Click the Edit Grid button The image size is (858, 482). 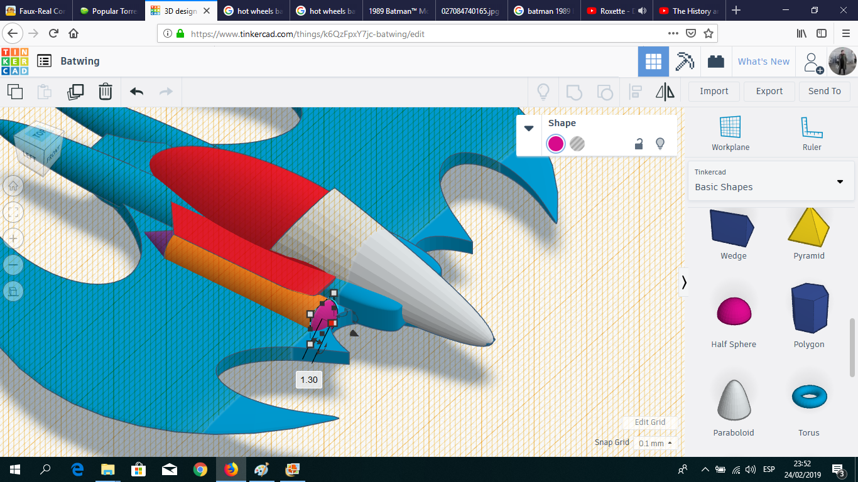tap(649, 422)
